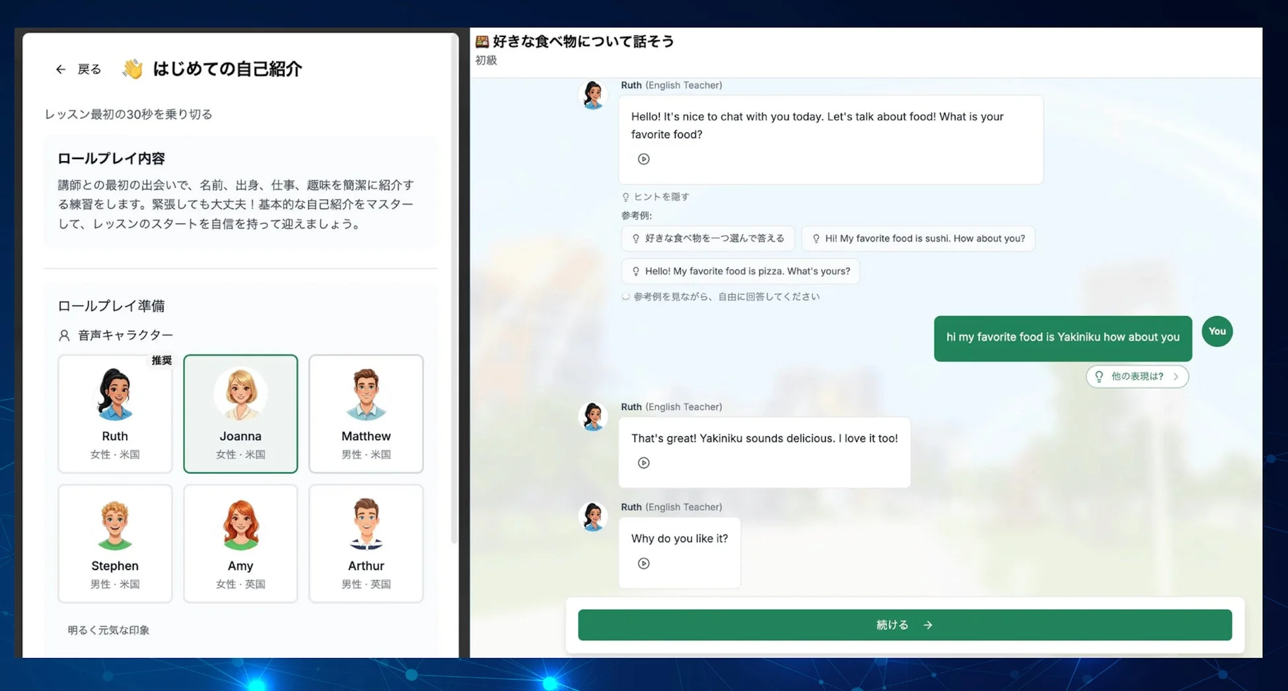
Task: Select the pizza example reply chip
Action: click(x=739, y=271)
